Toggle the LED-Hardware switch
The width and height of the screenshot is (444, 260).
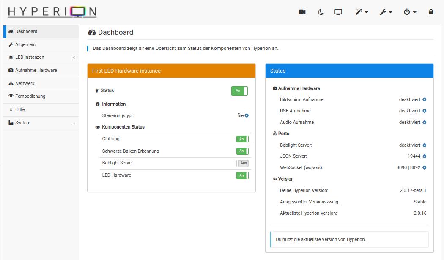(242, 175)
